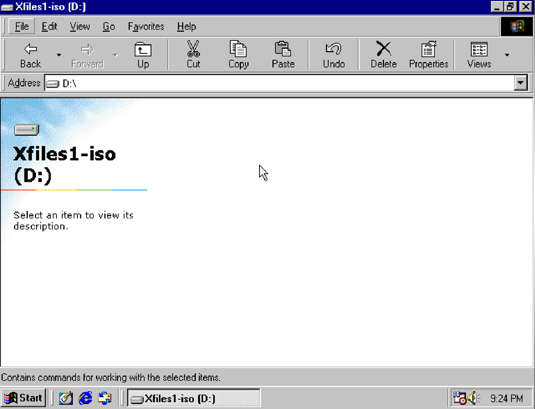Click the drive icon in the left panel
The width and height of the screenshot is (535, 409).
point(27,130)
